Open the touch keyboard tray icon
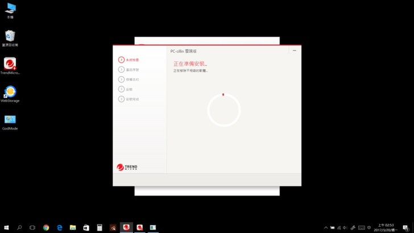414x233 pixels. (x=362, y=227)
